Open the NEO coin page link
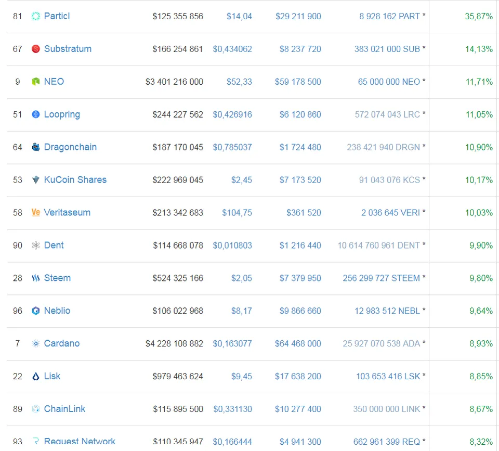The image size is (499, 451). (x=54, y=82)
